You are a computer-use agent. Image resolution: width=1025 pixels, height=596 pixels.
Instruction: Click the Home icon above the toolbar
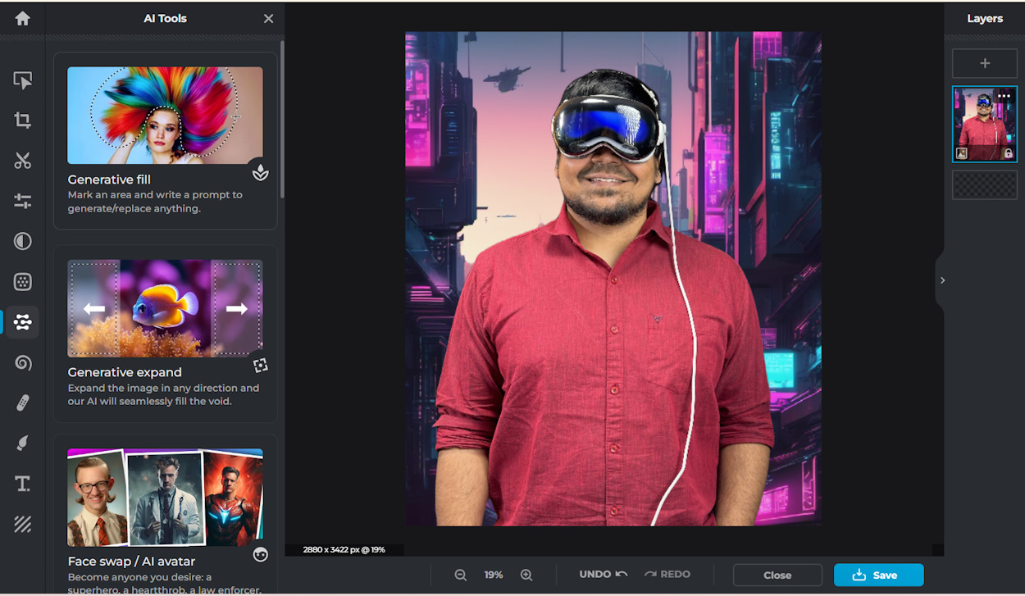(x=22, y=18)
